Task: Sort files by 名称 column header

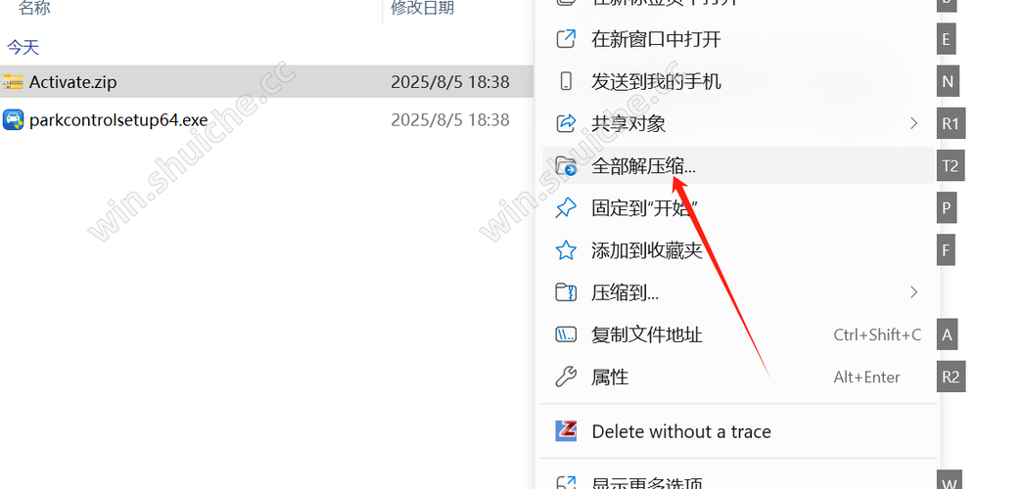Action: (34, 8)
